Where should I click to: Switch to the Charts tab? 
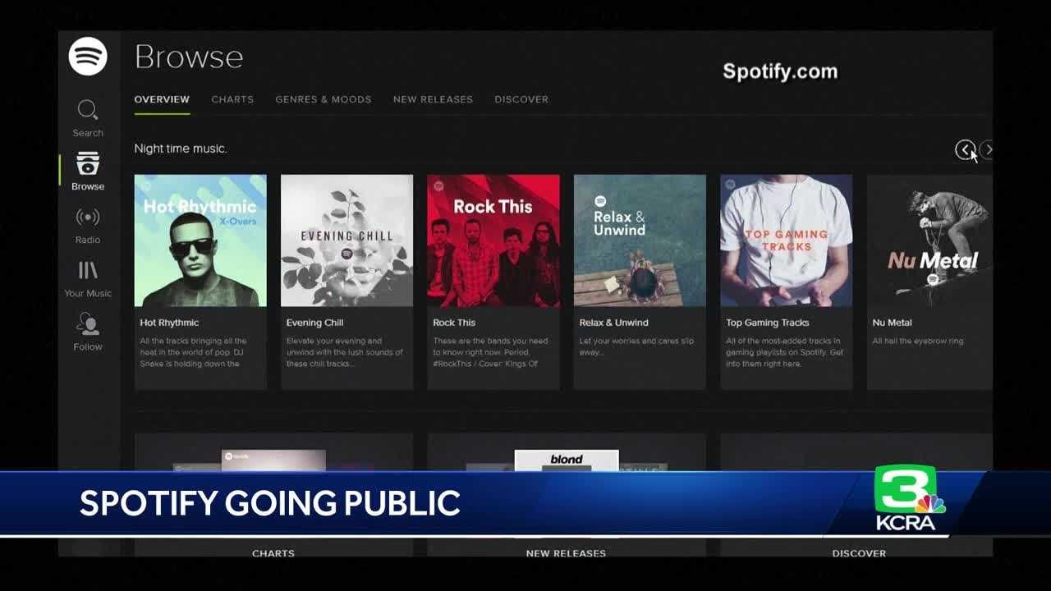click(232, 99)
